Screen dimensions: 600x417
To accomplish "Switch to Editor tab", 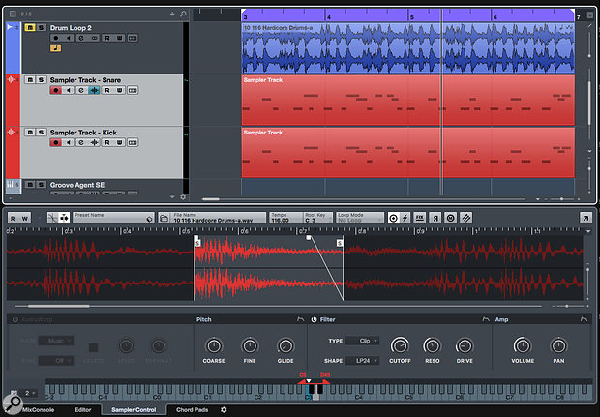I will pyautogui.click(x=83, y=409).
